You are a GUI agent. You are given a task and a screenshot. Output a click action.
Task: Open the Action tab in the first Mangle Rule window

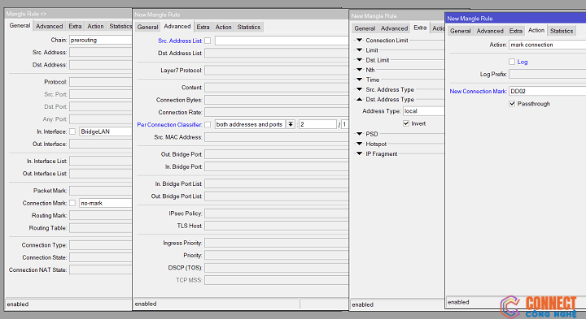tap(95, 26)
